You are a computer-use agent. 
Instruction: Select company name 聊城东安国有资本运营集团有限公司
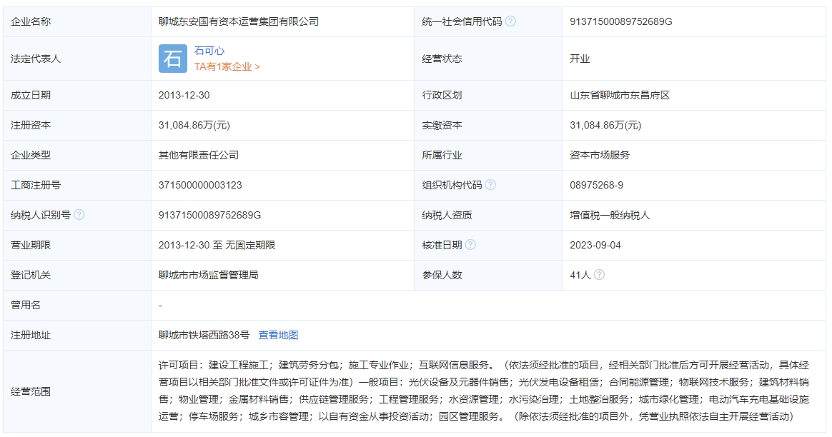tap(239, 21)
